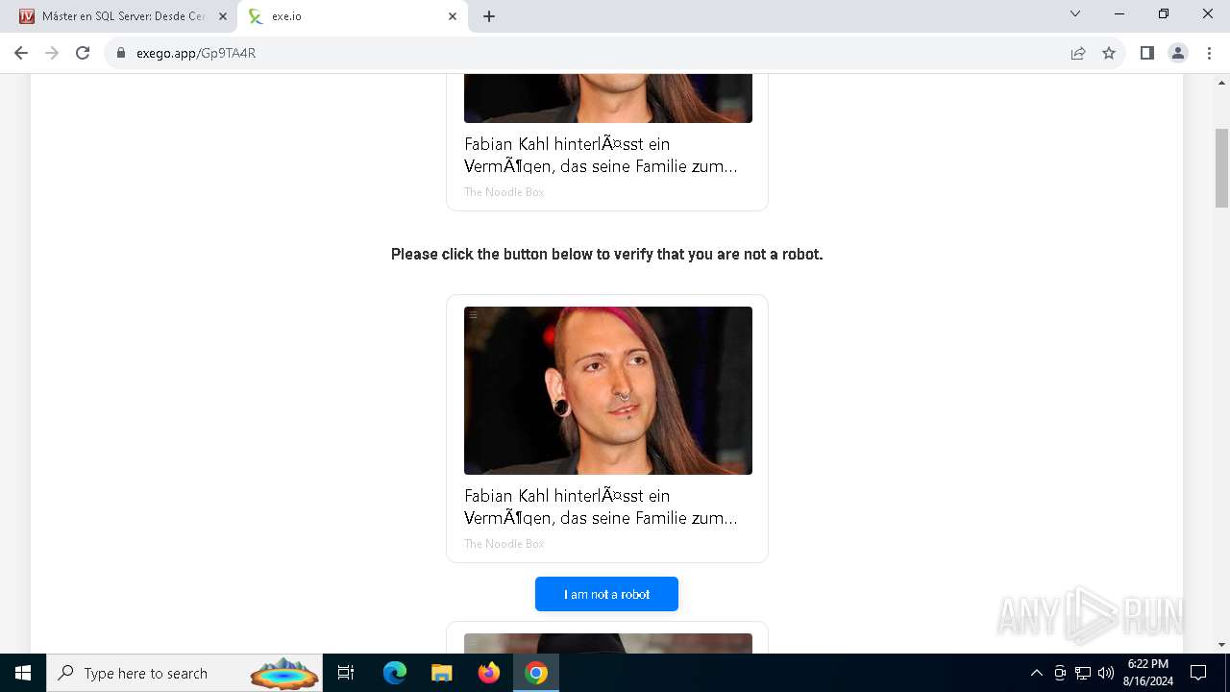Open network status tray icon
Screen dimensions: 1230x692
point(1083,673)
